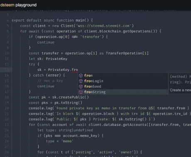This screenshot has height=157, width=191.
Task: Click line number 4 in the gutter
Action: pyautogui.click(x=7, y=20)
